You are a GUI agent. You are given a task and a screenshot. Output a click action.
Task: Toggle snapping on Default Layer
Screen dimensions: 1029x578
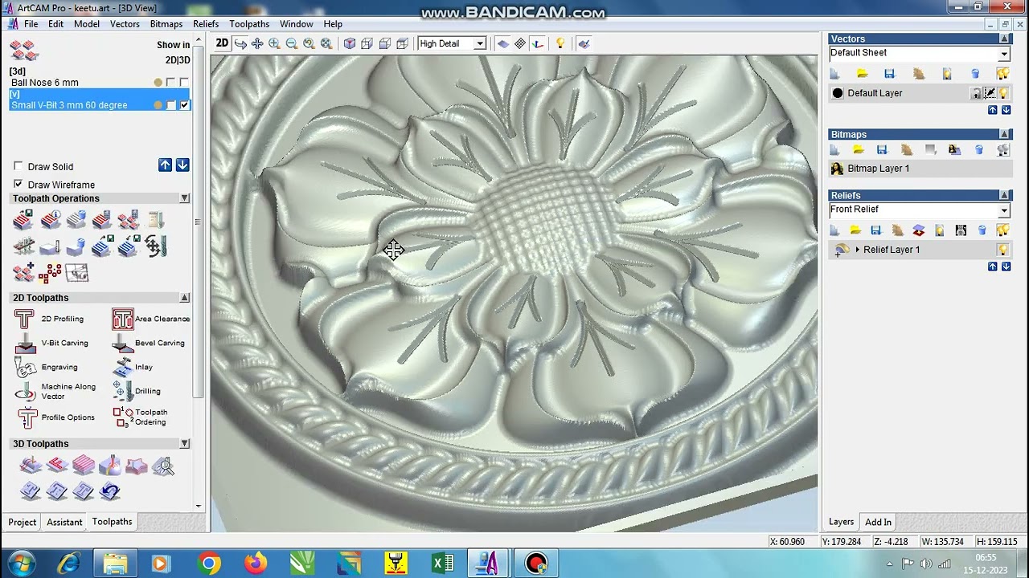point(990,93)
